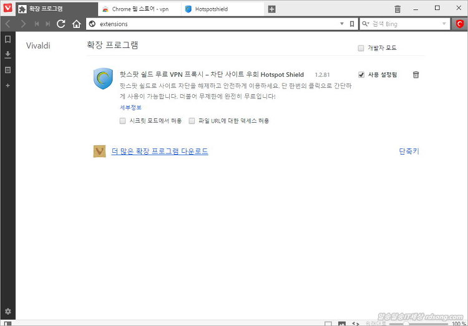Enable 개발자 모드 checkbox
The width and height of the screenshot is (468, 326).
click(x=361, y=48)
